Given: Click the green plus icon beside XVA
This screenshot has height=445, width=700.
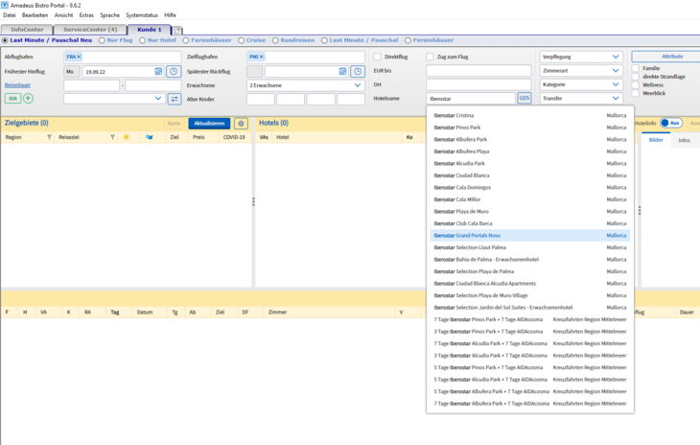Looking at the screenshot, I should click(28, 98).
